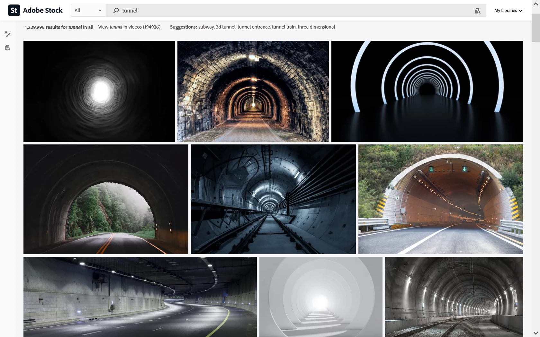Open the curved road tunnel photo
Image resolution: width=540 pixels, height=337 pixels.
pos(140,297)
